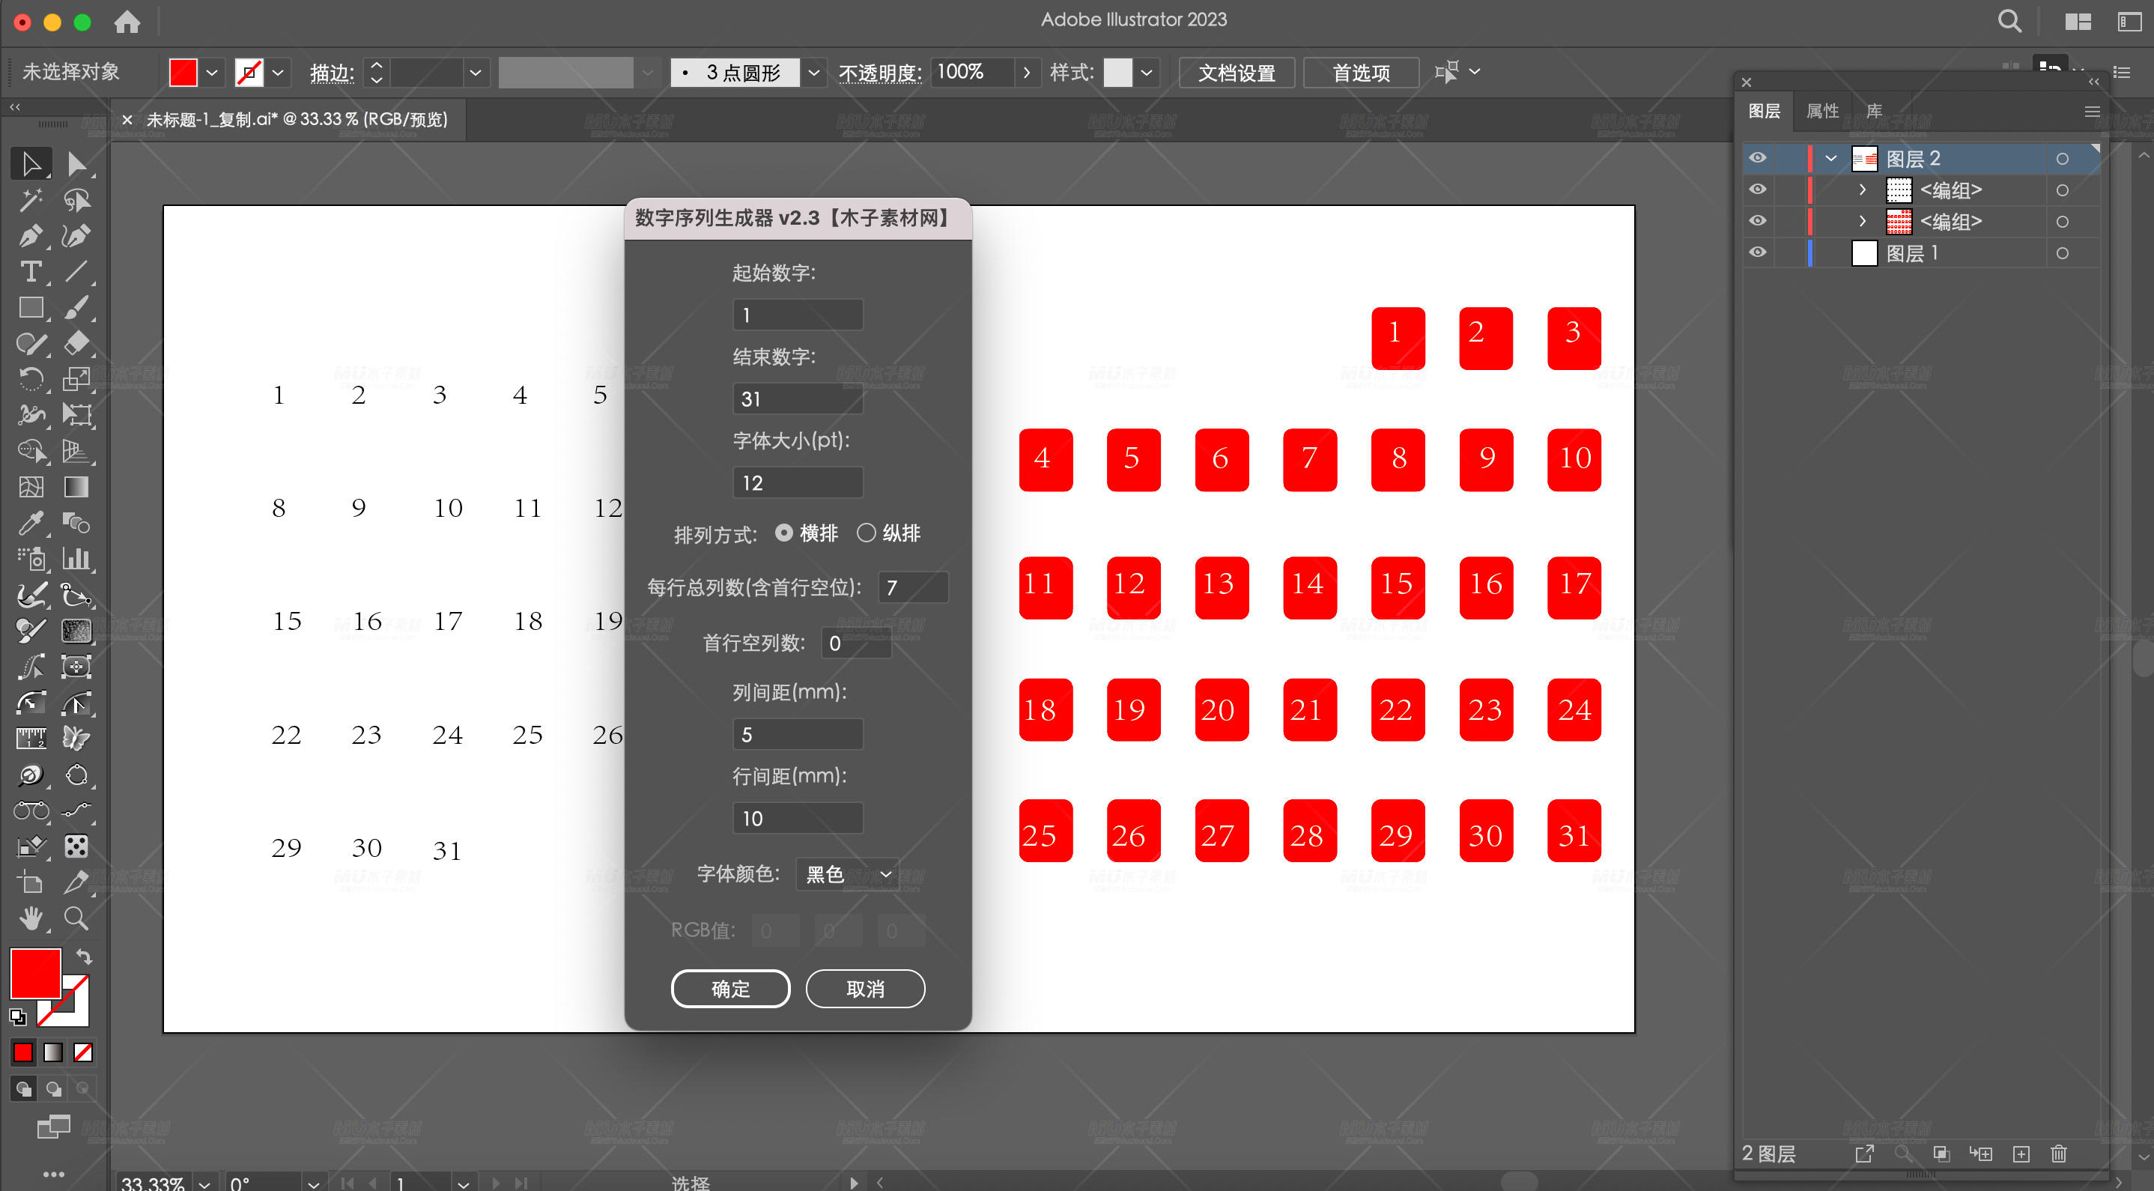The width and height of the screenshot is (2154, 1191).
Task: Select 纵排 arrangement radio button
Action: [867, 533]
